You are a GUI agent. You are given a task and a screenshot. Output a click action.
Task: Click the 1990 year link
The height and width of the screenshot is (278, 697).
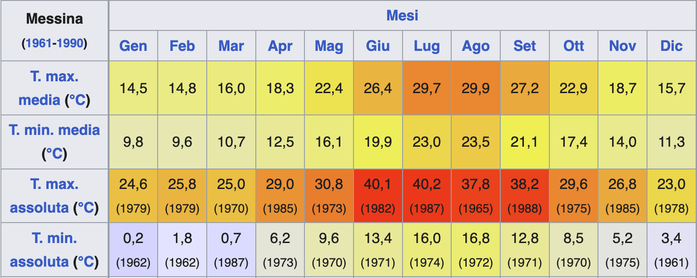70,43
